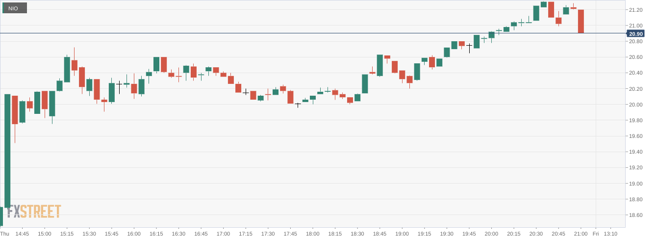Click the 15:00 time axis label
This screenshot has height=240, width=657.
point(45,234)
